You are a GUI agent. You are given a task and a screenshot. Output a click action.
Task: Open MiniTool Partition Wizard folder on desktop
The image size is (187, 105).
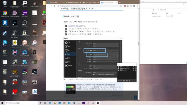(15, 5)
